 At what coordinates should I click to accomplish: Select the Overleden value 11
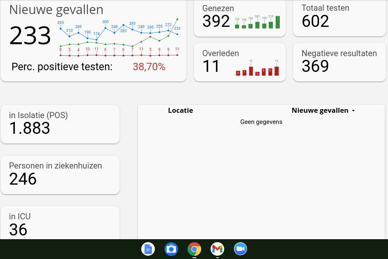pyautogui.click(x=211, y=67)
